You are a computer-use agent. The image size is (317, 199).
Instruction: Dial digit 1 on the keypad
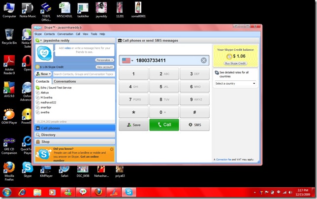click(133, 74)
